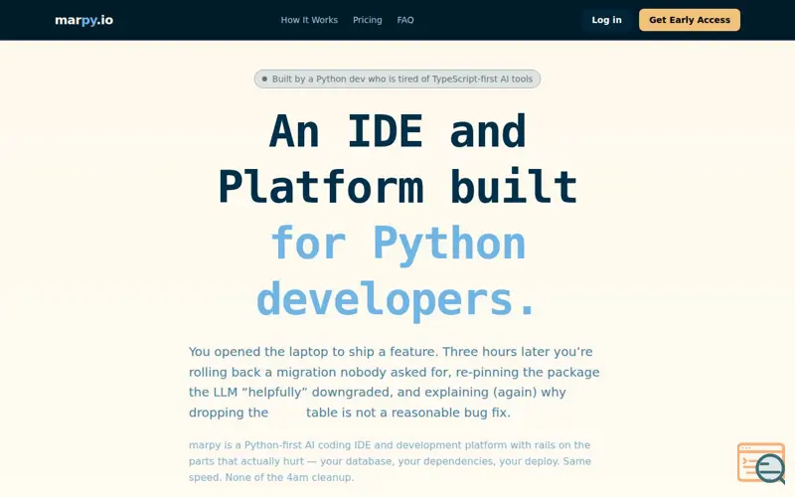Click the paragraph starting 'marpy is a Python-first'
The image size is (795, 497).
[390, 461]
